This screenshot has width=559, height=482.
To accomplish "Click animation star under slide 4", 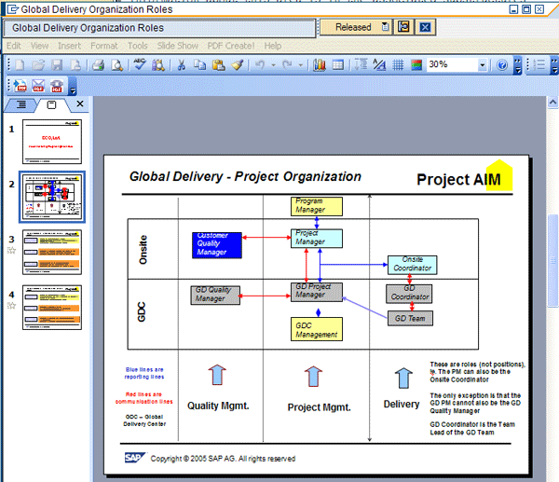I will coord(12,306).
